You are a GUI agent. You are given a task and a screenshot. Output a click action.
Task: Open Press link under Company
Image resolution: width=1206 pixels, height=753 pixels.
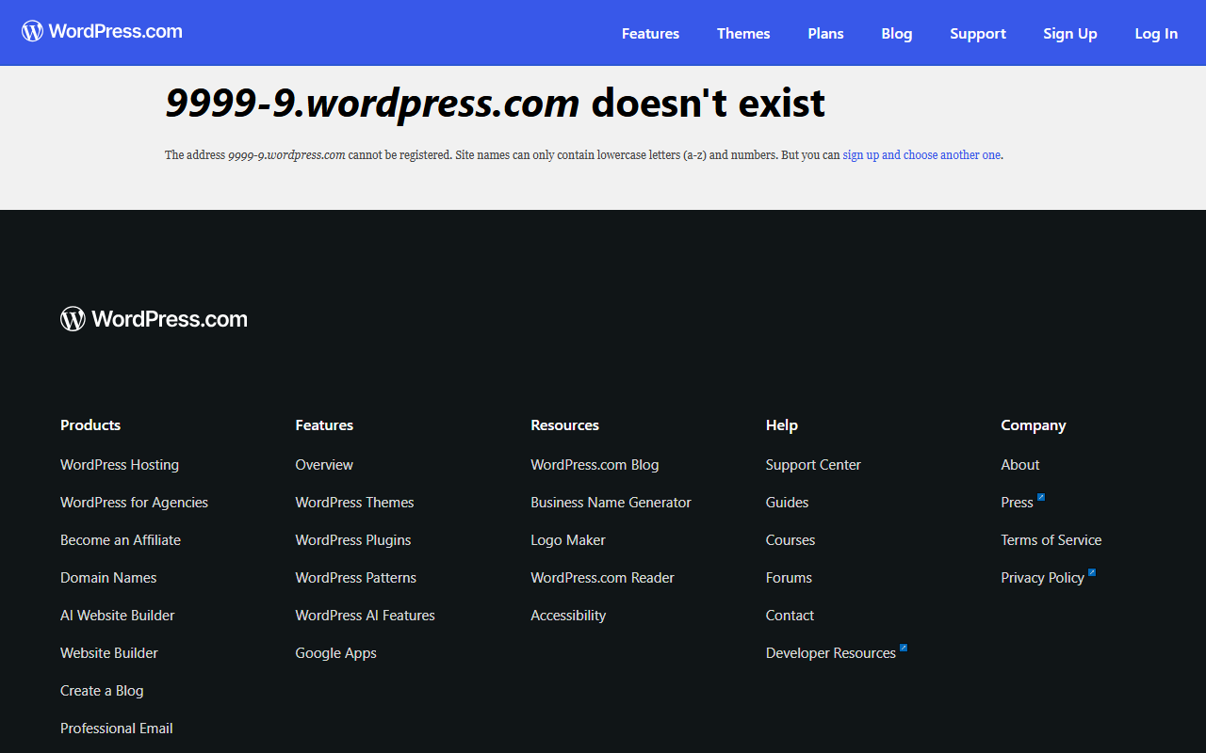point(1017,503)
